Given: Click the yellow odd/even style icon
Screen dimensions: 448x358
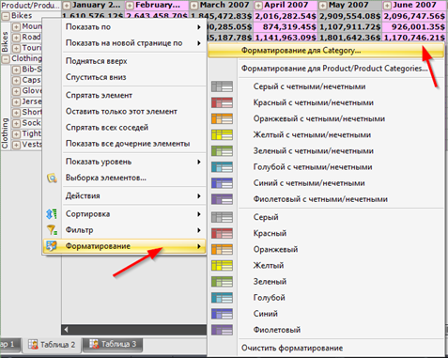Looking at the screenshot, I should 222,135.
